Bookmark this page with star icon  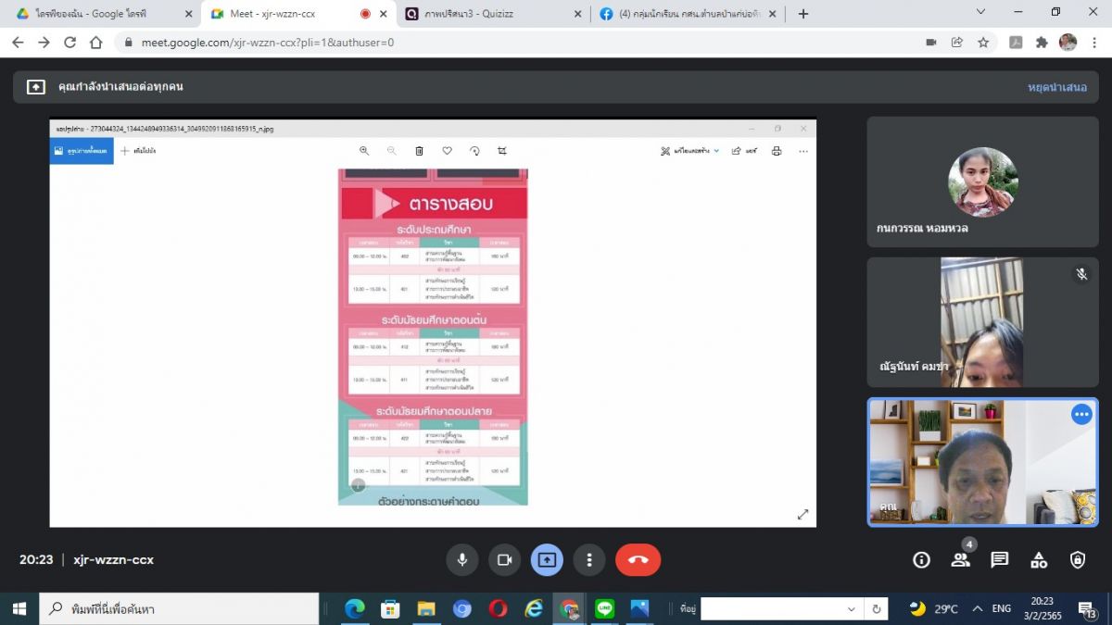983,43
